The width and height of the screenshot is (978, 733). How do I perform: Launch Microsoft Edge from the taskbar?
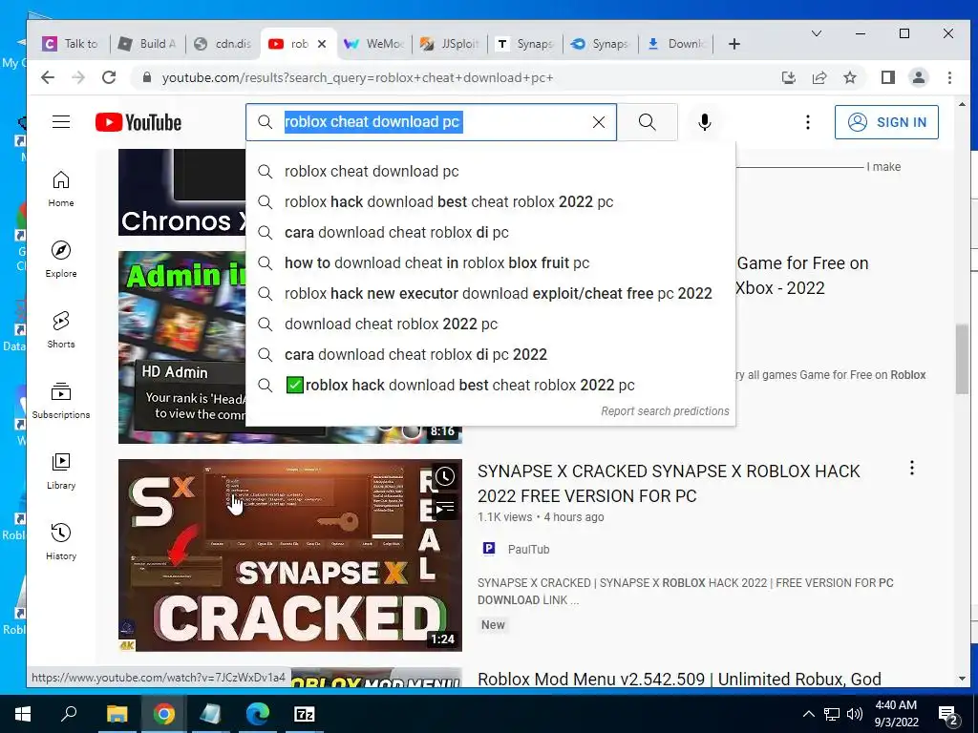[x=257, y=714]
